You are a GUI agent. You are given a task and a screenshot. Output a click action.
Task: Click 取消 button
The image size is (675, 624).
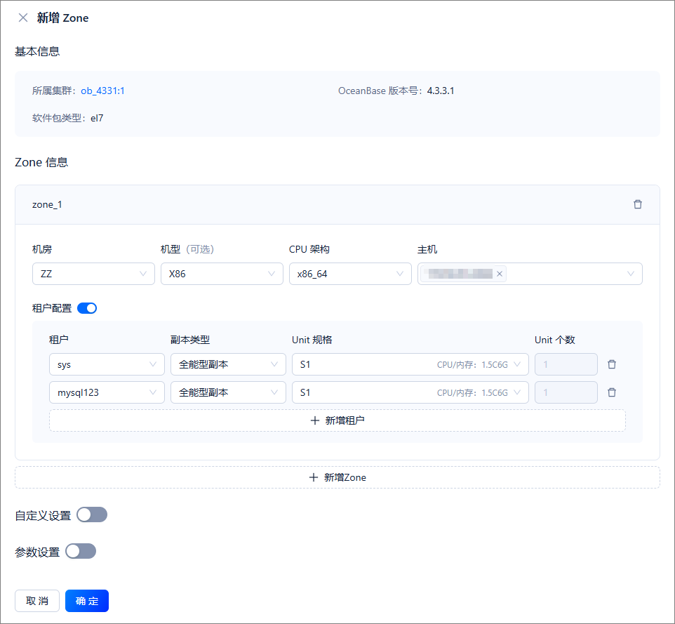click(37, 601)
